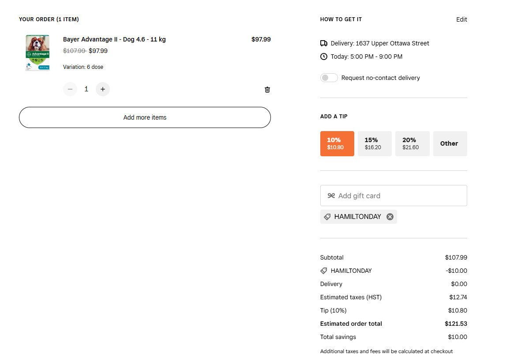Click the gift card ribbon icon
Screen dimensions: 525x358
331,196
